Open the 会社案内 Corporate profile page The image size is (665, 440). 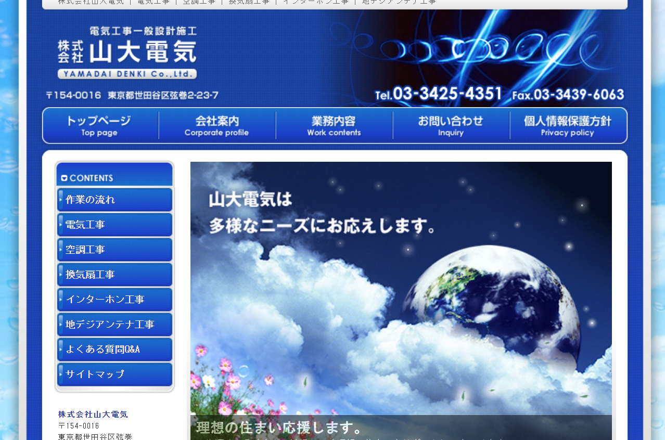click(216, 125)
